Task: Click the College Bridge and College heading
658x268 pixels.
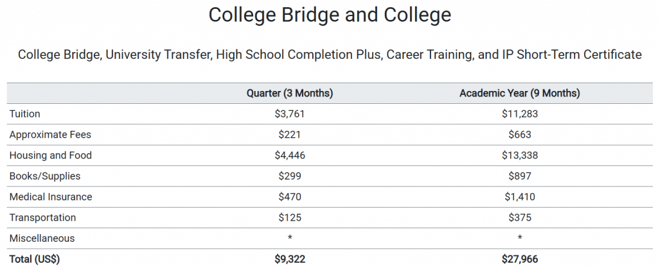Action: coord(330,15)
